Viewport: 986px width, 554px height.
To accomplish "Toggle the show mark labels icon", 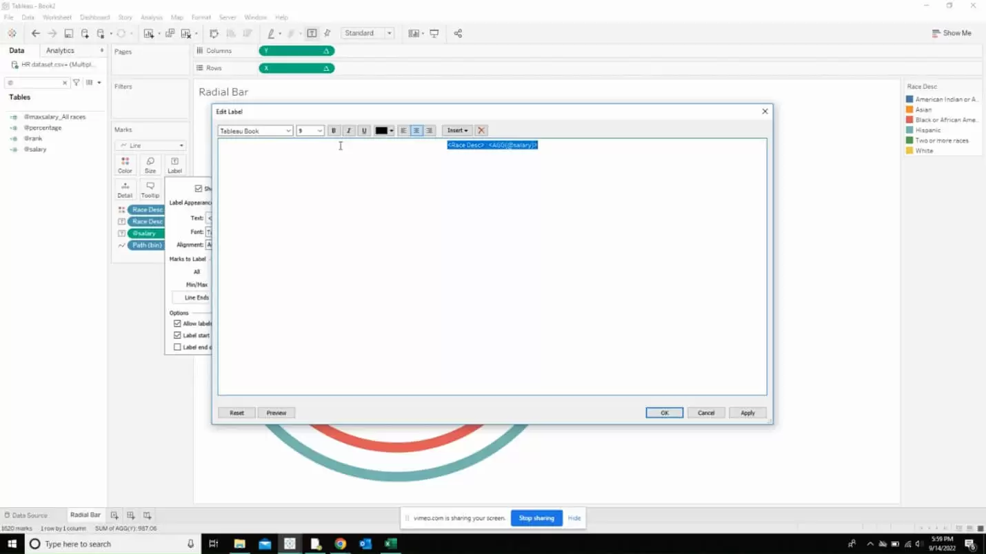I will tap(312, 33).
